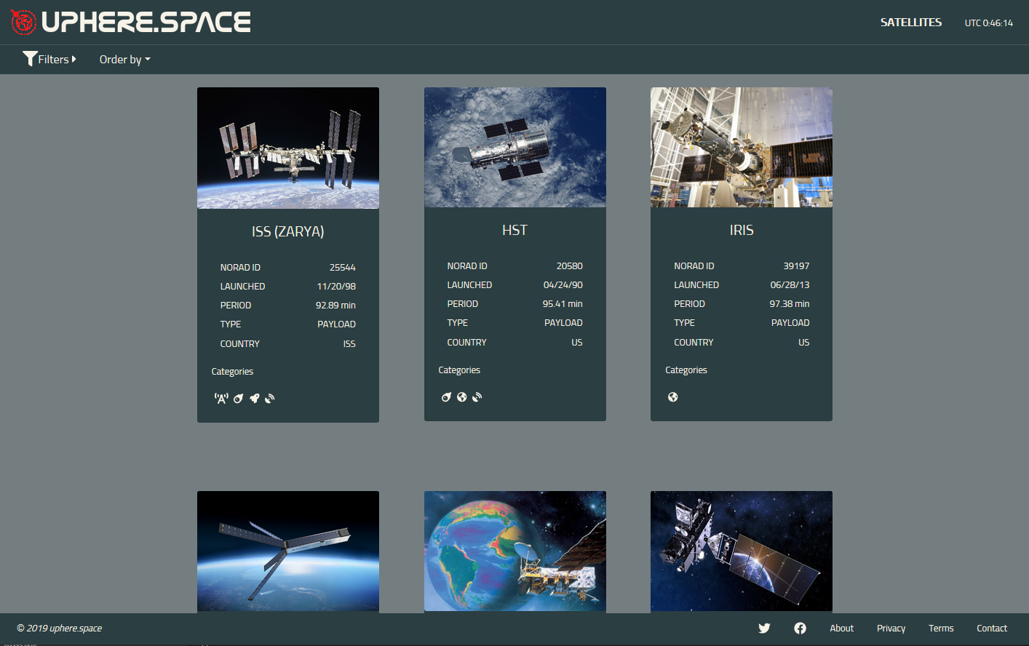This screenshot has height=646, width=1029.
Task: Click the globe category icon under HST
Action: [x=461, y=396]
